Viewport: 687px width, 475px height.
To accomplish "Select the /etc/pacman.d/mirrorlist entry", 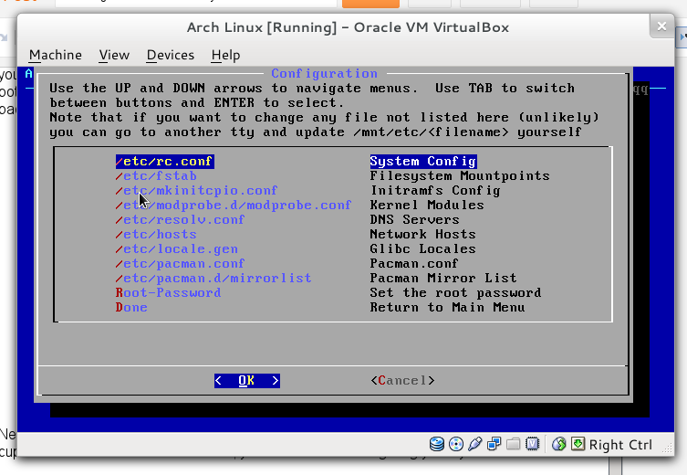I will coord(213,278).
